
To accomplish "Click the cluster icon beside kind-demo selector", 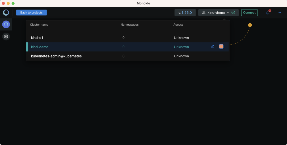I will [204, 13].
